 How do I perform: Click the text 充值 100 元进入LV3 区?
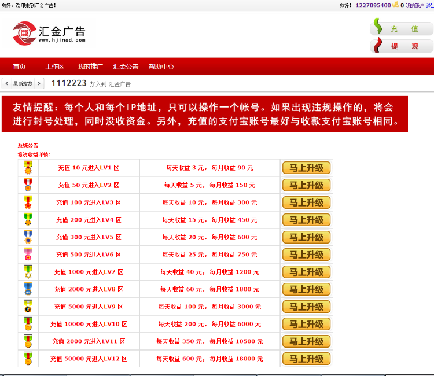tap(89, 202)
